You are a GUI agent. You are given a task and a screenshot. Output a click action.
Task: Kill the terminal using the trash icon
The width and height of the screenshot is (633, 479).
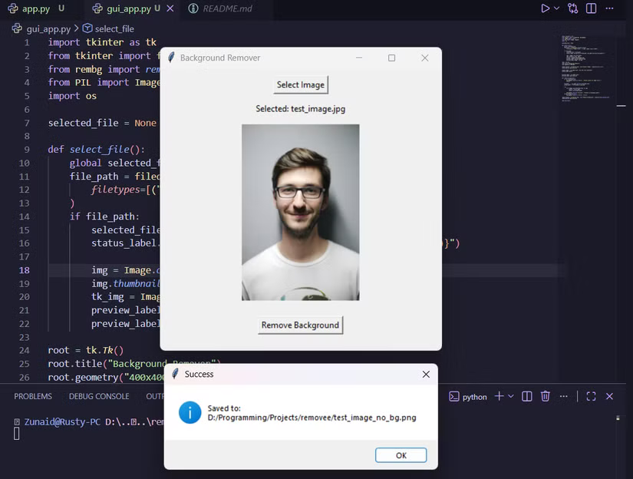tap(545, 396)
